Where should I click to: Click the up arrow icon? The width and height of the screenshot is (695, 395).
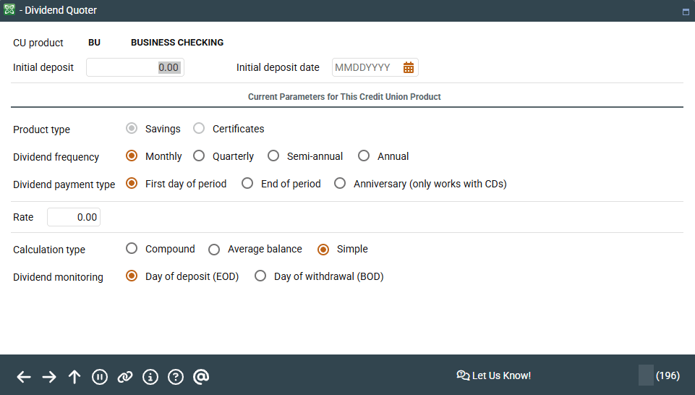click(74, 376)
